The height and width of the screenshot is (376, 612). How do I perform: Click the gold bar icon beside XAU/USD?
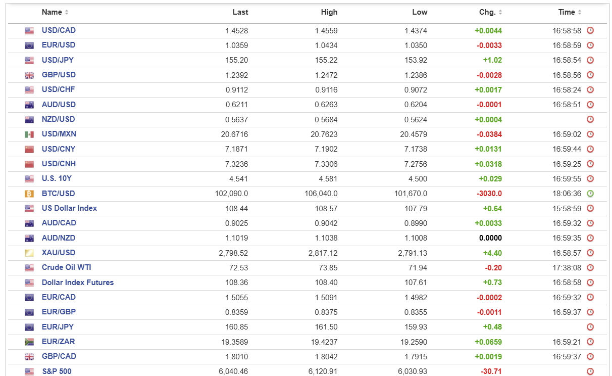pos(29,253)
